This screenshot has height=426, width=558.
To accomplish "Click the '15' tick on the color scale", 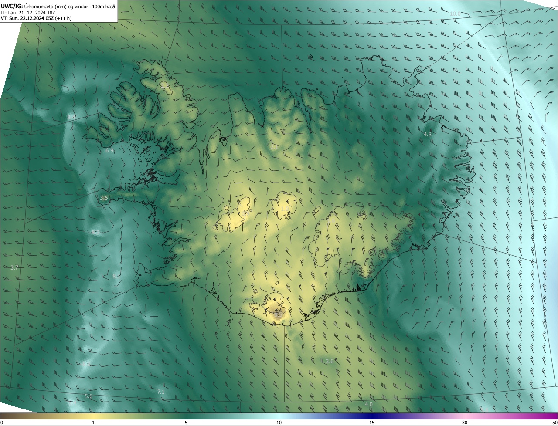I will click(372, 423).
